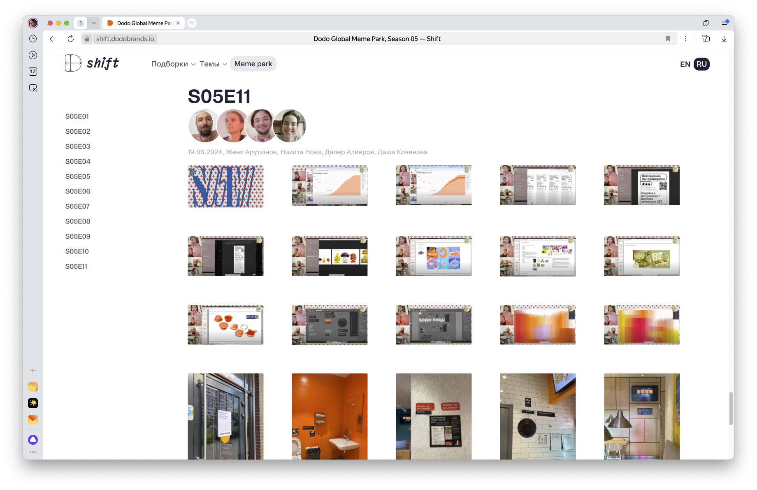This screenshot has height=490, width=757.
Task: Open a new tab with plus button
Action: click(192, 23)
